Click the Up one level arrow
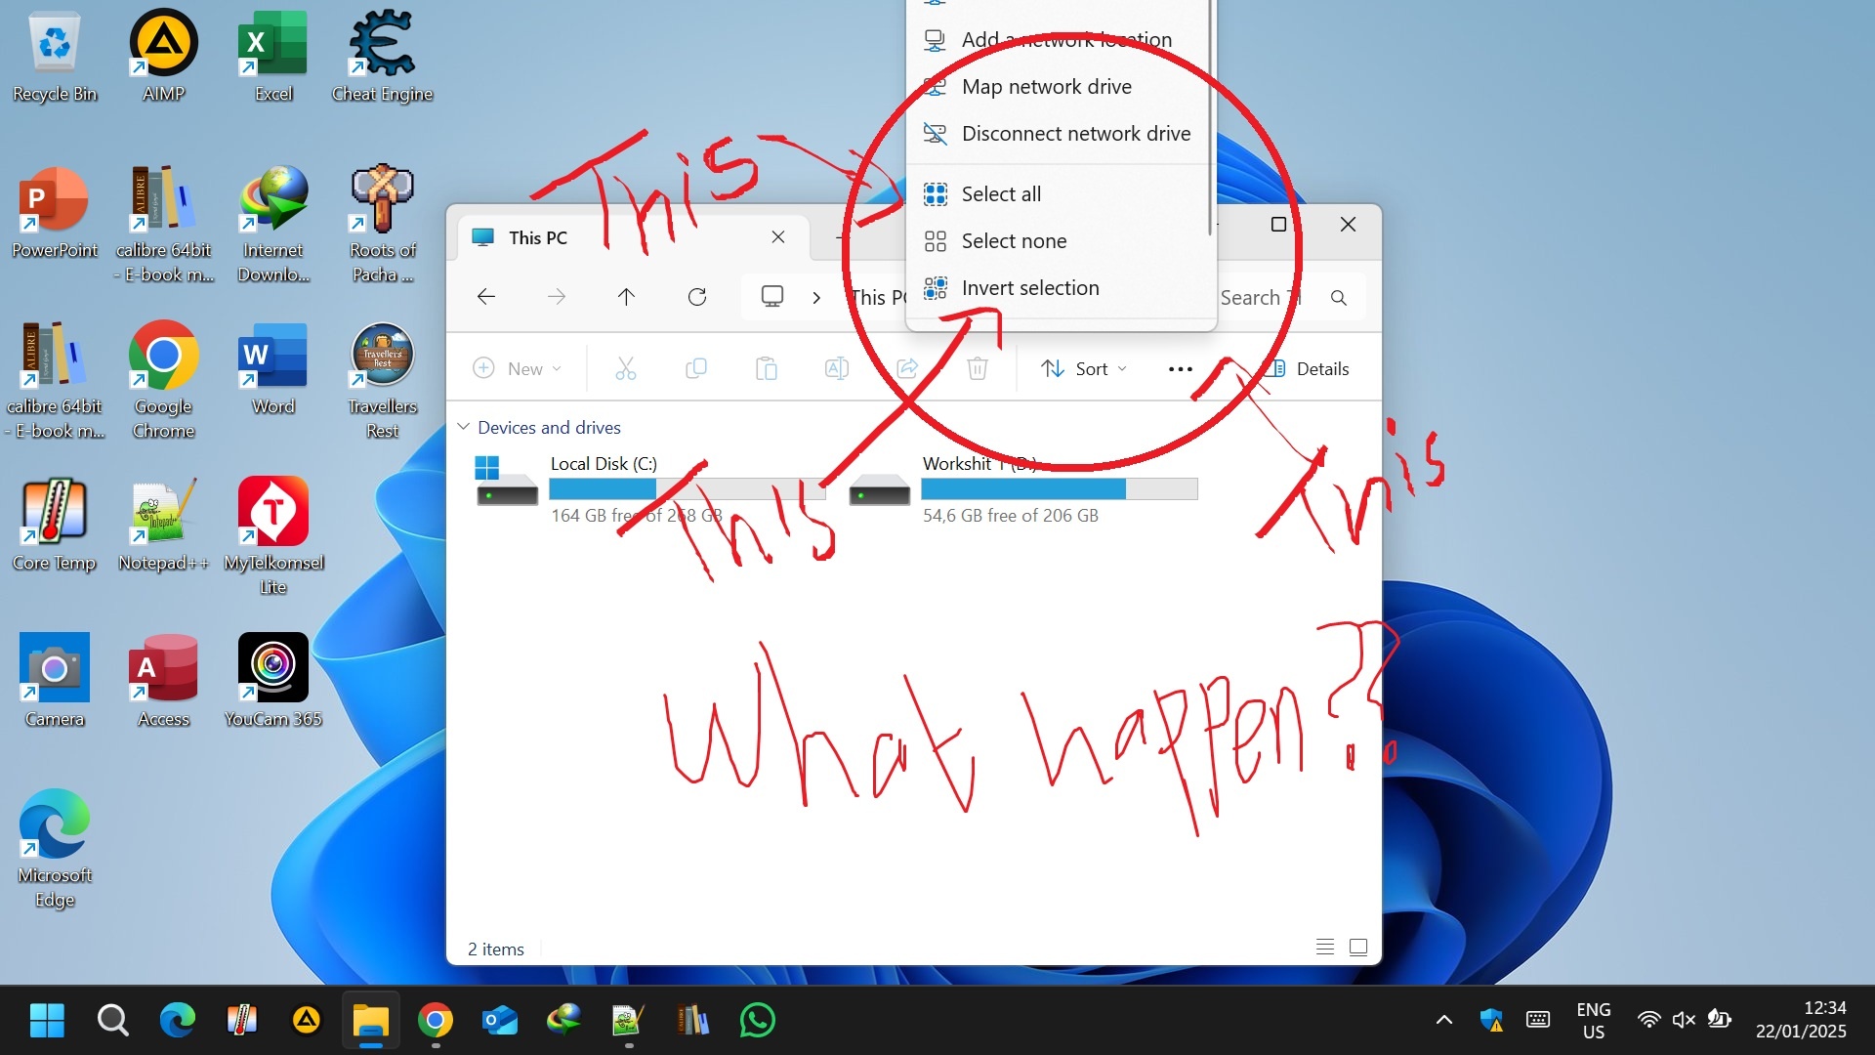Screen dimensions: 1875x1055 pyautogui.click(x=626, y=297)
